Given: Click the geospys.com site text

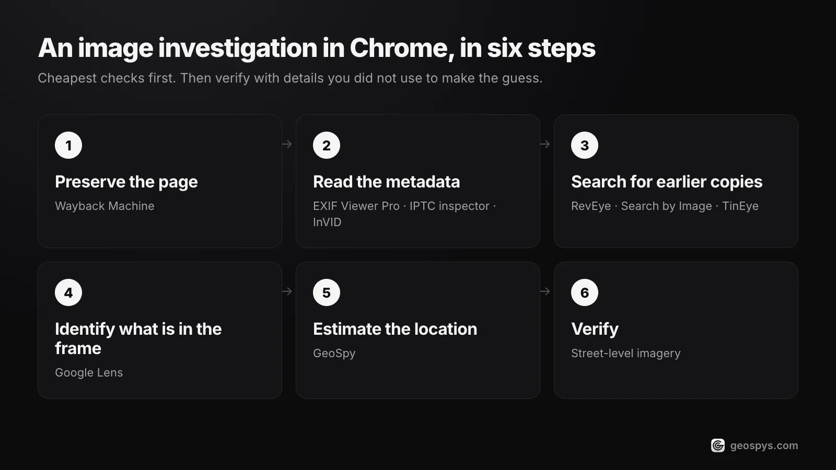Looking at the screenshot, I should 764,445.
